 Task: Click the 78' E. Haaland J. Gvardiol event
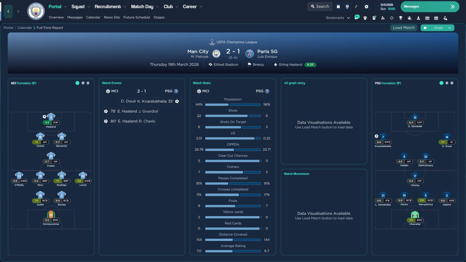point(131,111)
